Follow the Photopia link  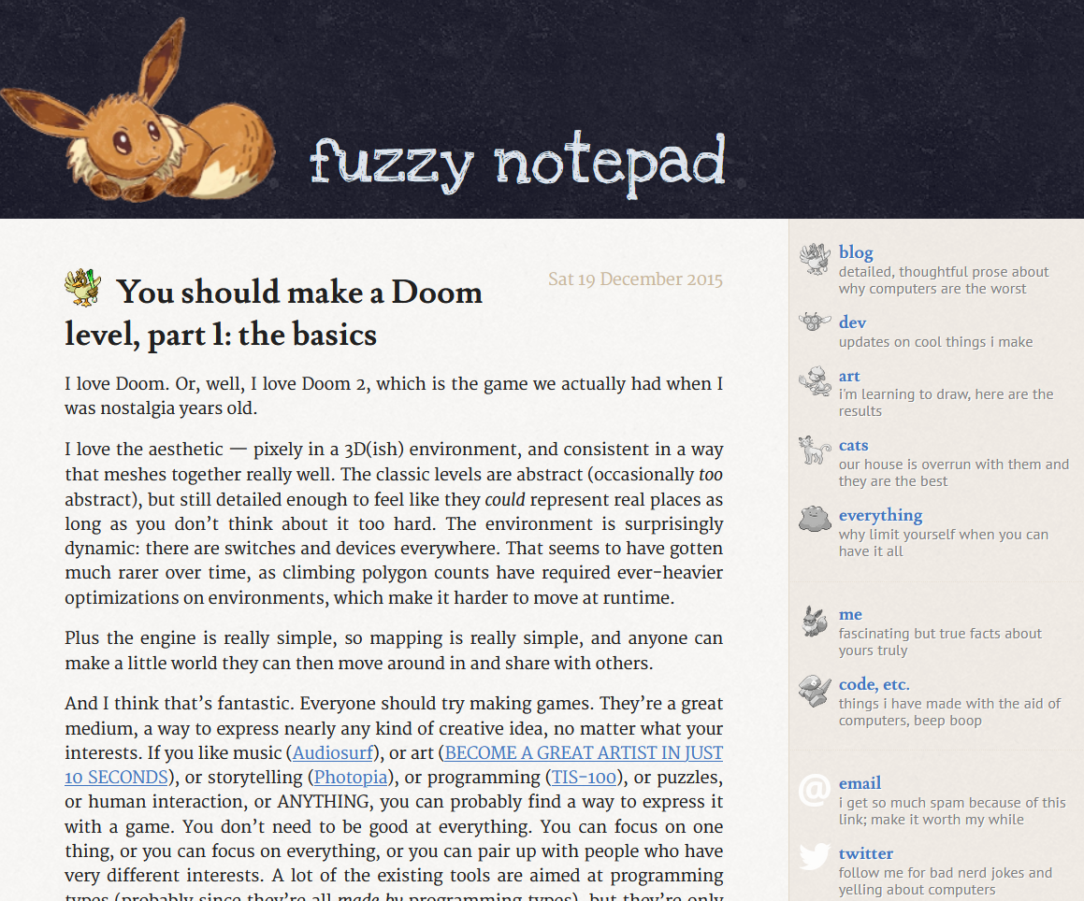click(351, 778)
